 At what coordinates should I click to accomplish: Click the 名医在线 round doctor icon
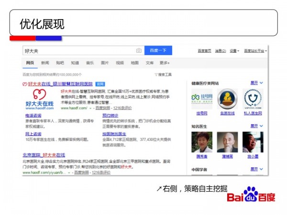click(x=228, y=98)
